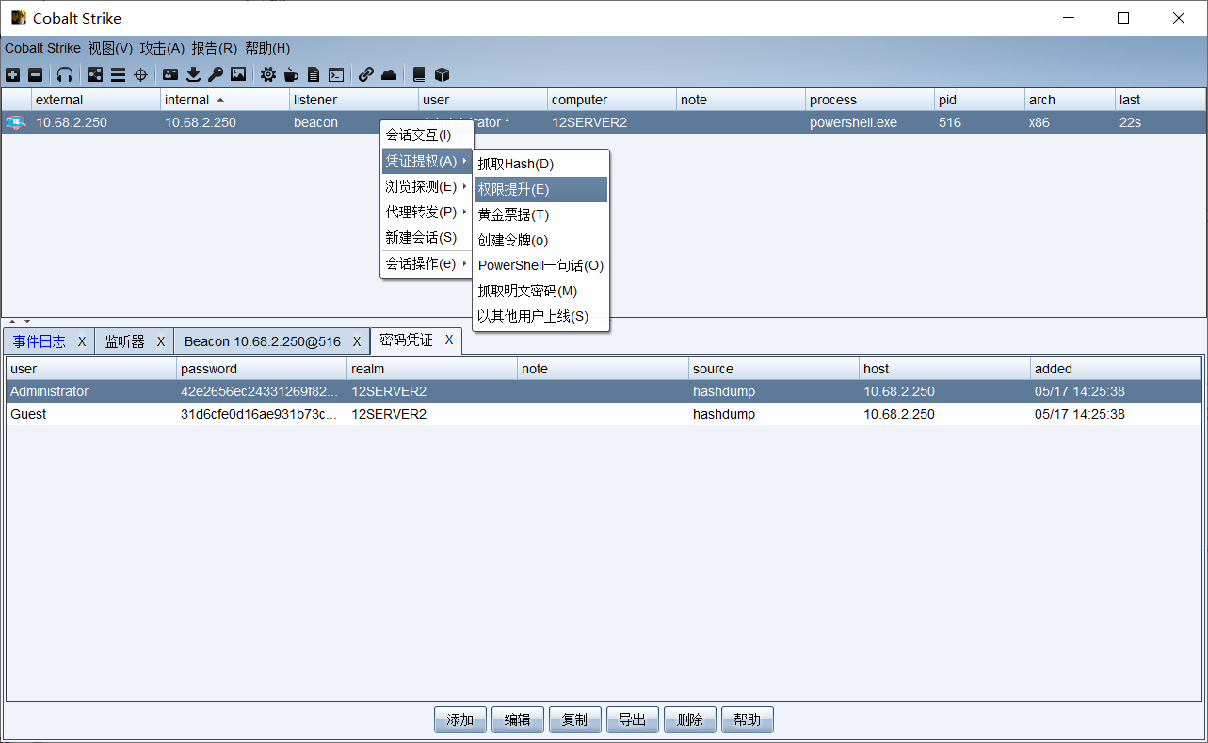View screenshots using the picture icon
Viewport: 1208px width, 743px height.
(238, 74)
